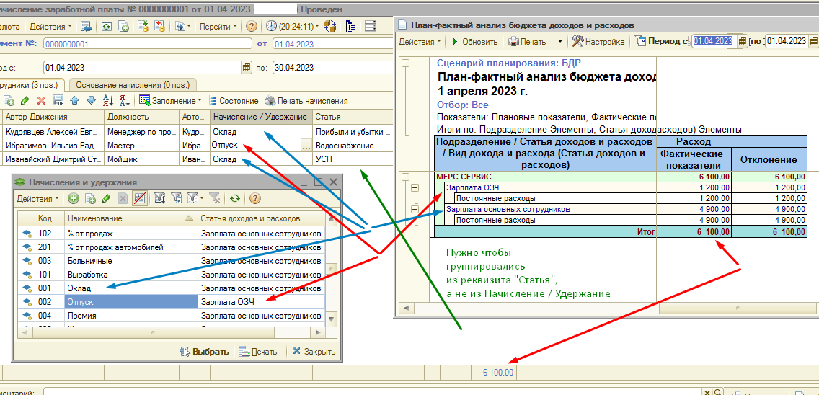
Task: Click green plus add icon in Начисления window
Action: coord(74,198)
